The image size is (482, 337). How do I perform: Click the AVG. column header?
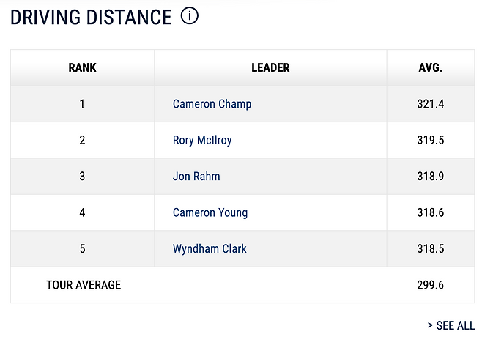point(431,68)
